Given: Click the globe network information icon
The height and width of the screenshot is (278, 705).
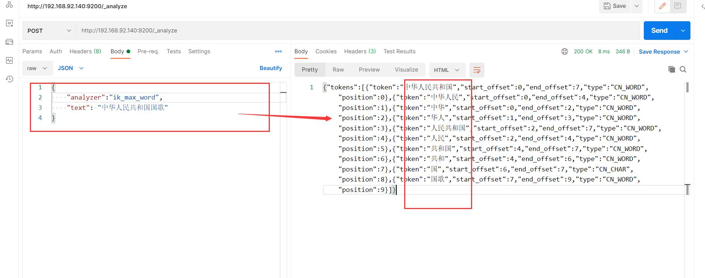Looking at the screenshot, I should pyautogui.click(x=565, y=51).
